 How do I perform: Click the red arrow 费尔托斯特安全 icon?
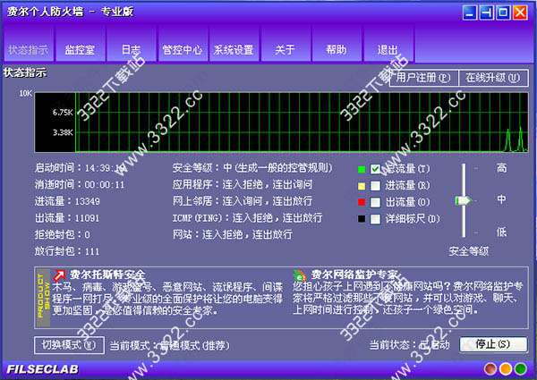coord(59,275)
